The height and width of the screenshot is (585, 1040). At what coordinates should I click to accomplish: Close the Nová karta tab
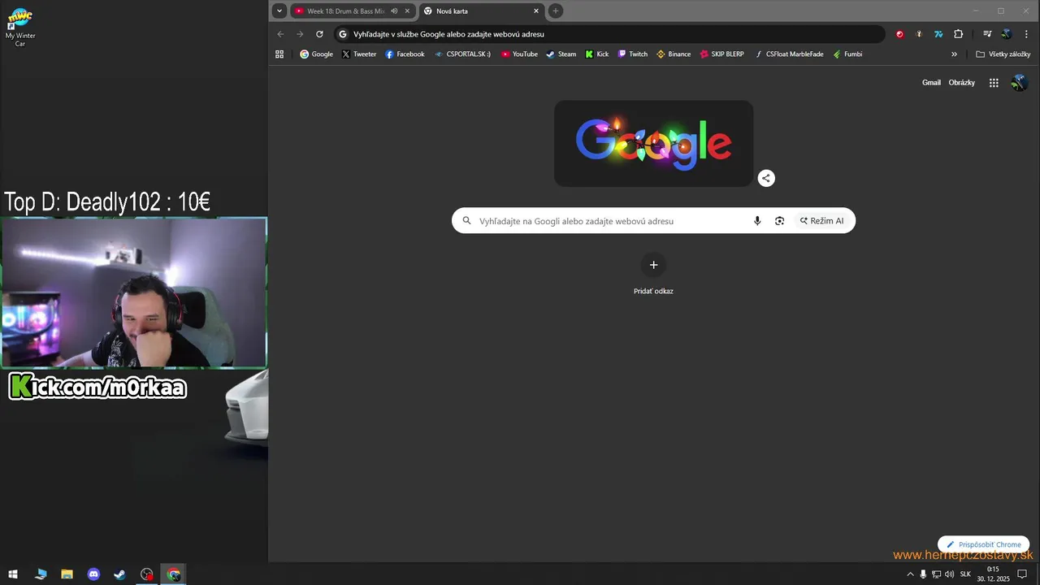point(536,11)
